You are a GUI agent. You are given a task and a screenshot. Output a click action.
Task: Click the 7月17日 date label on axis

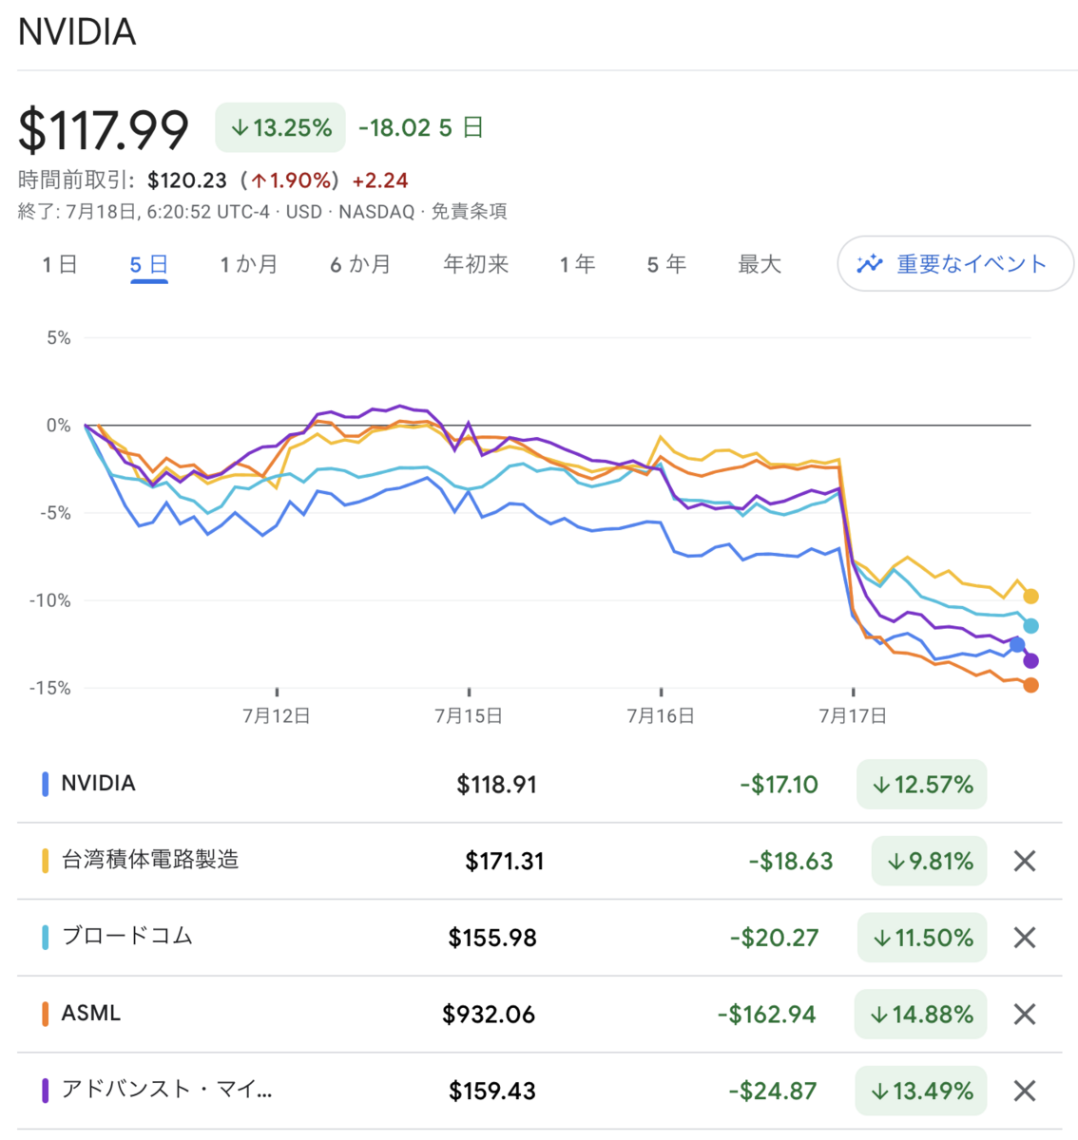[853, 716]
